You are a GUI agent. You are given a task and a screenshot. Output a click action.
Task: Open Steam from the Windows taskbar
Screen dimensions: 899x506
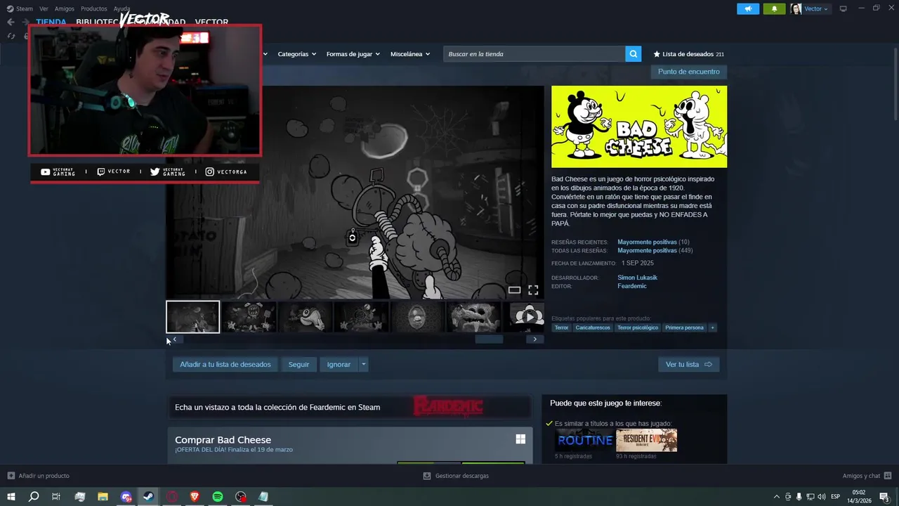click(x=148, y=496)
